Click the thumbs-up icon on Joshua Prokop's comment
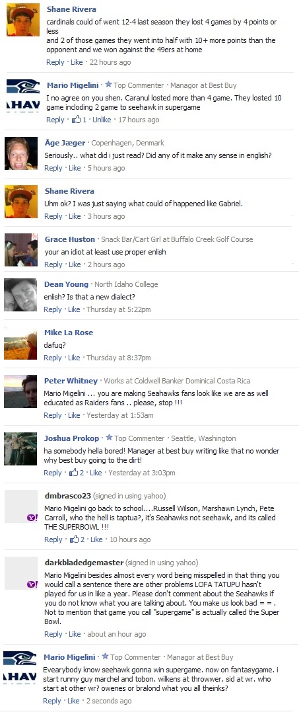Screen dimensions: 299x716 [x=73, y=473]
